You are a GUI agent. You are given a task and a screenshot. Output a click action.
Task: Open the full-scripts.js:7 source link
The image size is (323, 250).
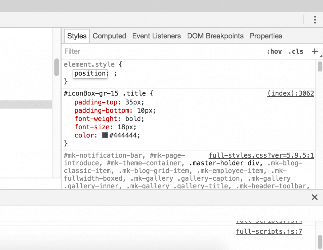click(269, 231)
